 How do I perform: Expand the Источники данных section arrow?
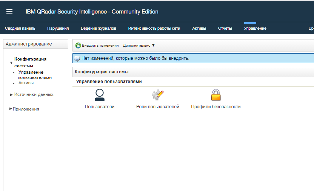point(11,95)
